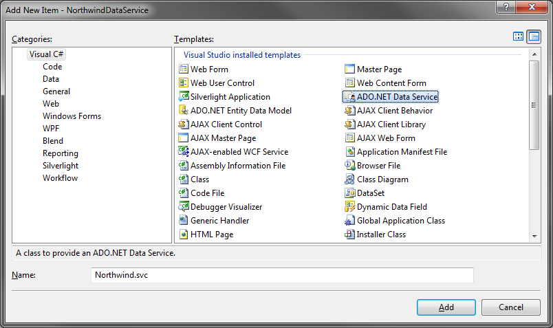Select the Web User Control template icon
Screen dimensions: 553x328
coord(184,83)
